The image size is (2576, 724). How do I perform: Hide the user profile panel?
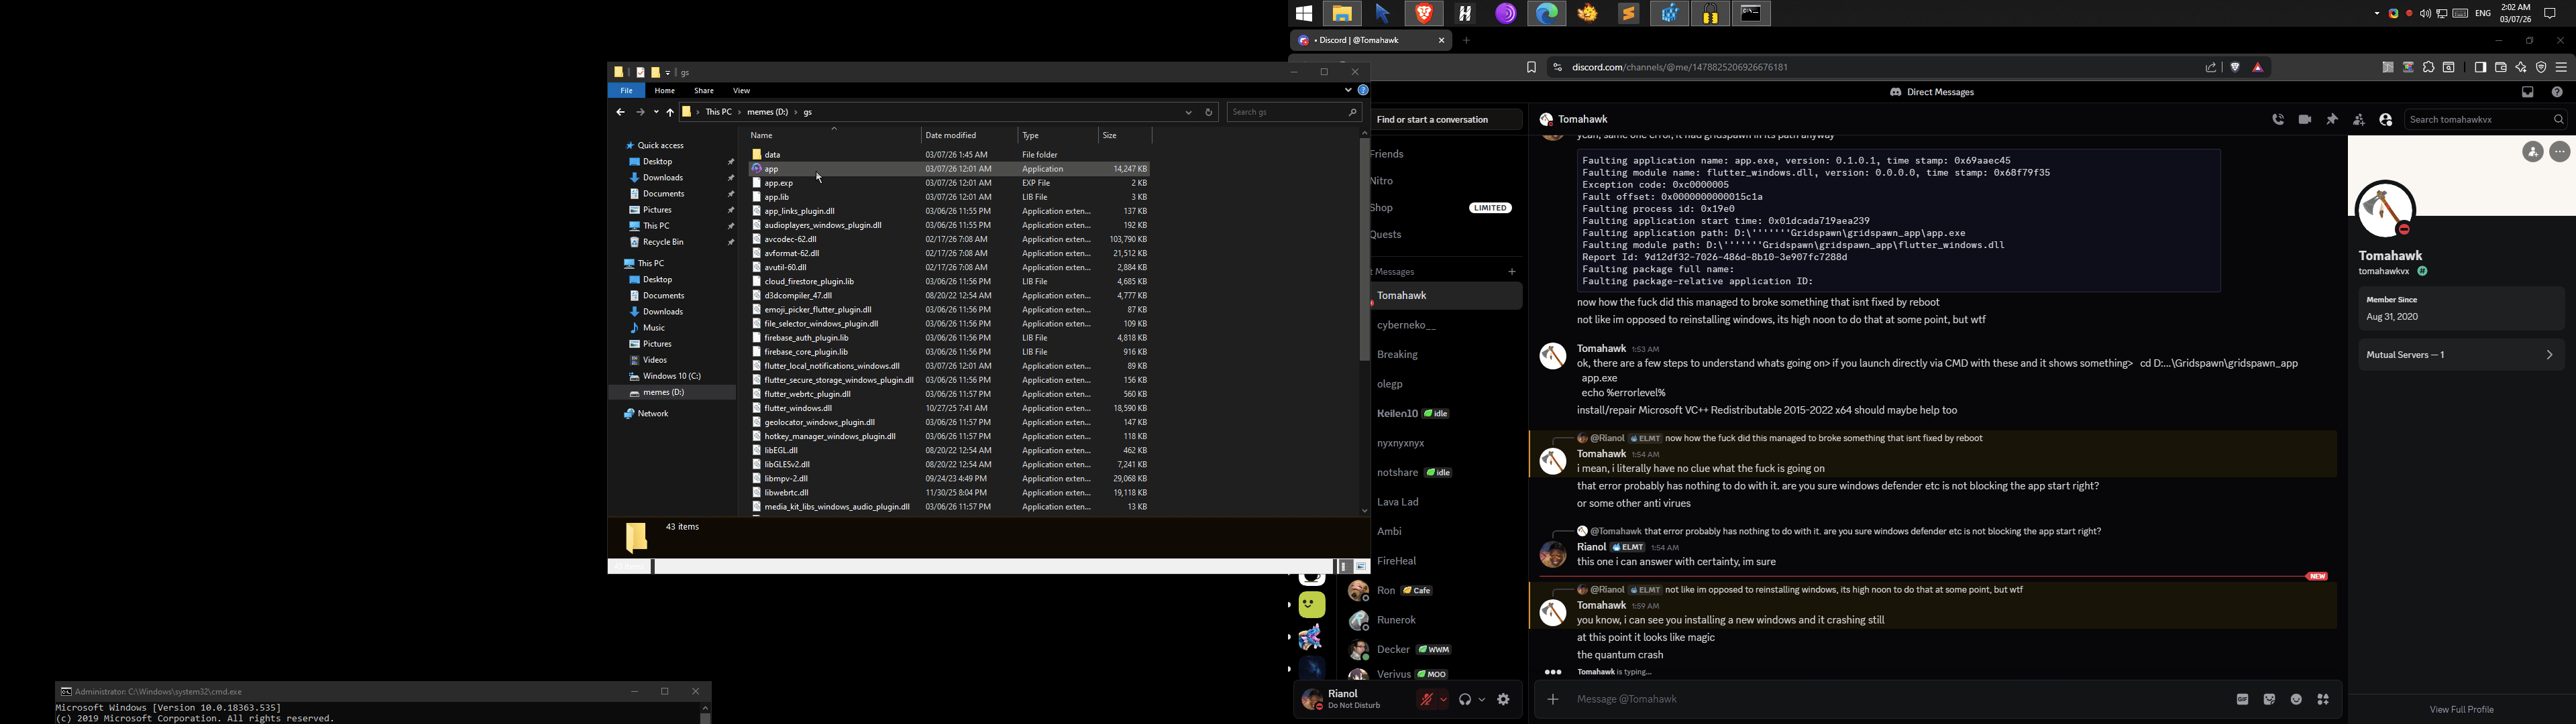point(2385,120)
